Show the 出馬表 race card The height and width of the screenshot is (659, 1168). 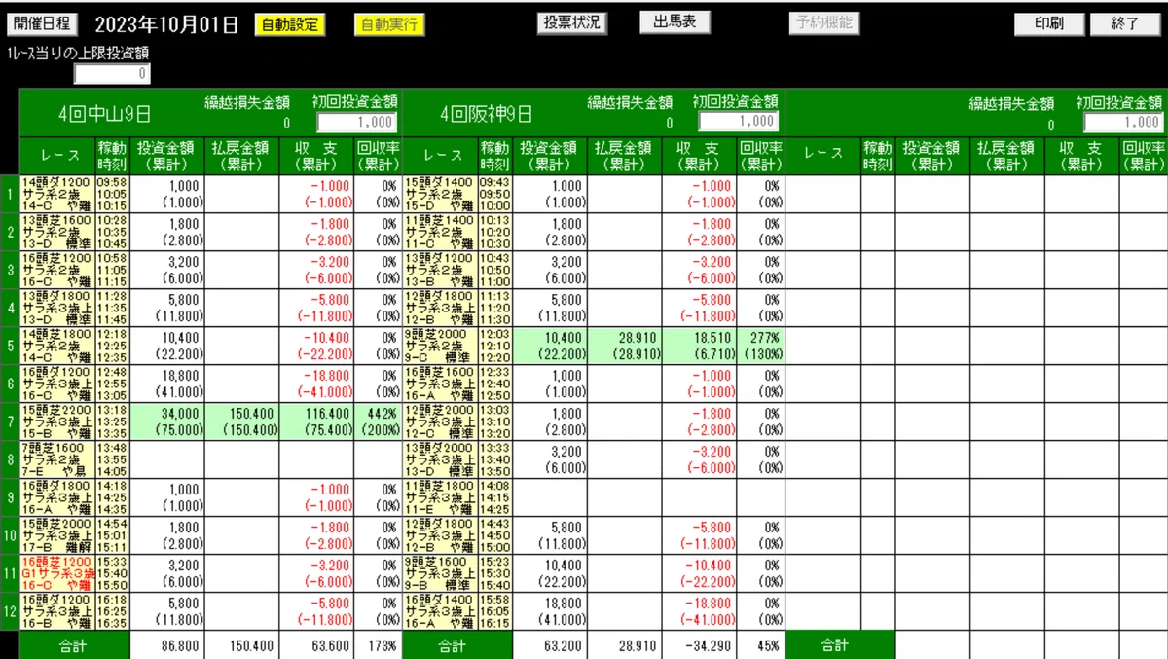[x=675, y=22]
